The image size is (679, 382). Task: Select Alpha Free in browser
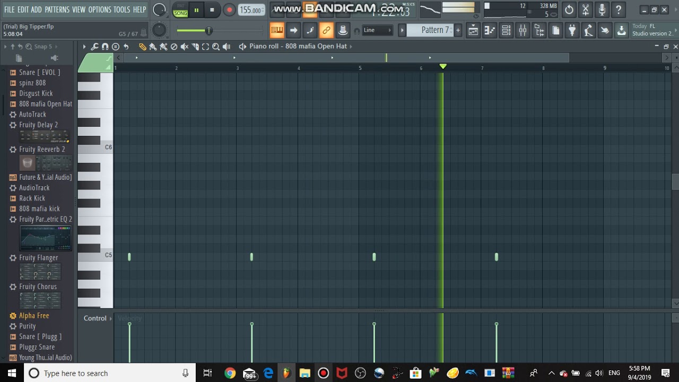pos(34,316)
